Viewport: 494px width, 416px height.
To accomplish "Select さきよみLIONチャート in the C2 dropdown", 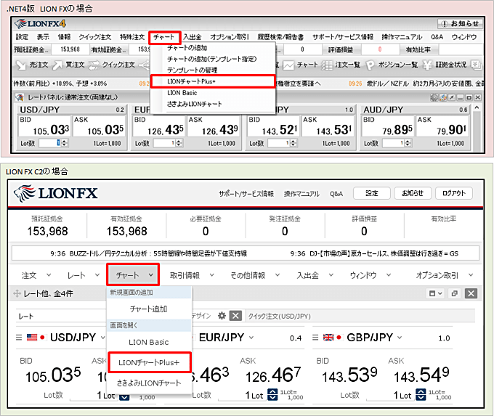I will pos(149,383).
